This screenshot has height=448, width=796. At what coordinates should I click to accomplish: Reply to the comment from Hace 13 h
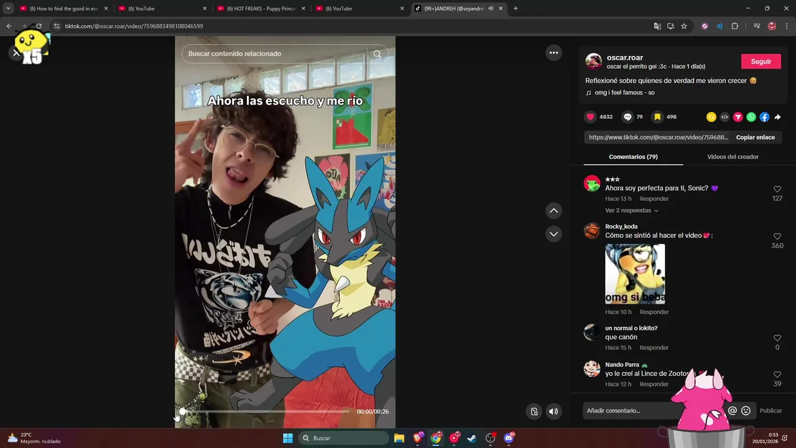(x=654, y=199)
